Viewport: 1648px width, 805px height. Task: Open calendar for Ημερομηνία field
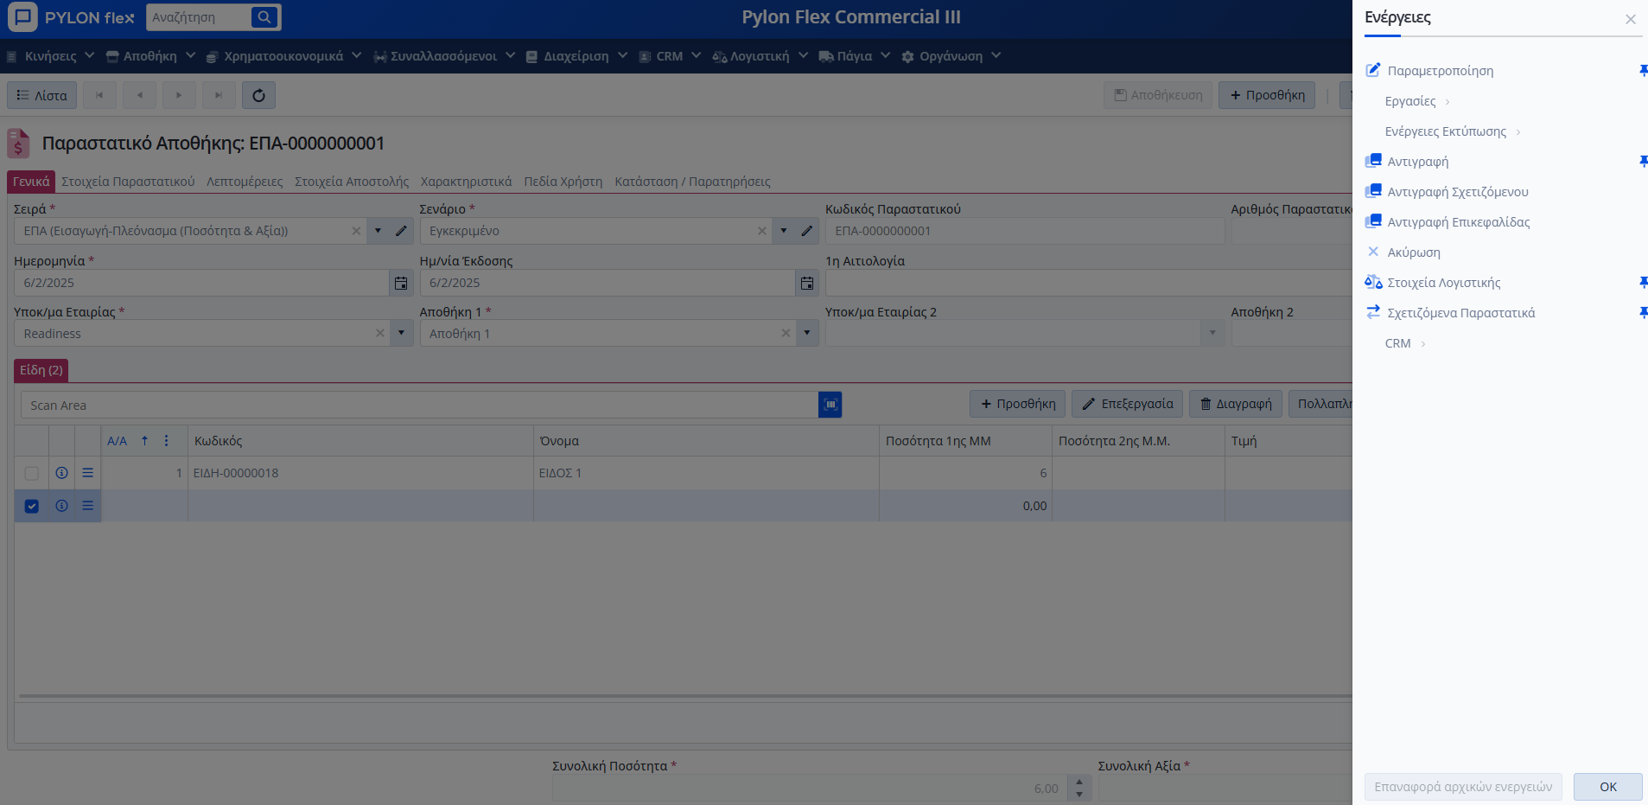[401, 283]
